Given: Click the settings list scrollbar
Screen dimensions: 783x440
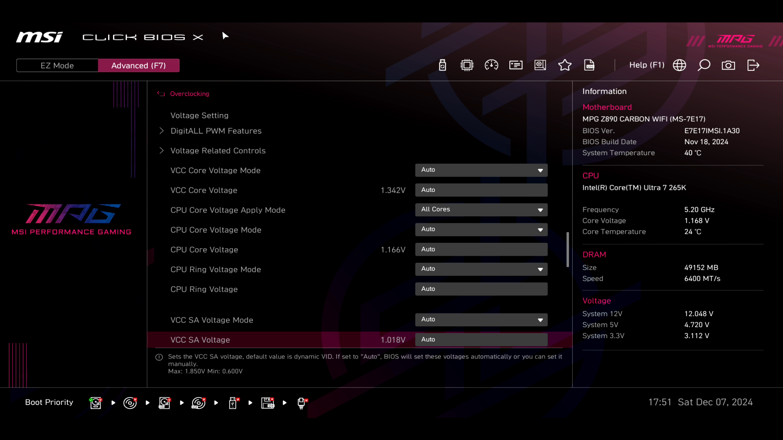Looking at the screenshot, I should click(568, 249).
